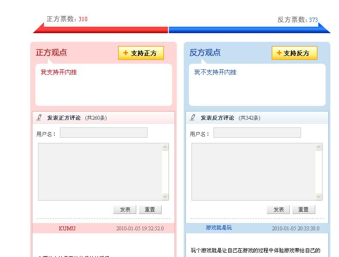Click timestamp 2010-01-05 20:33:38.0

click(x=295, y=228)
